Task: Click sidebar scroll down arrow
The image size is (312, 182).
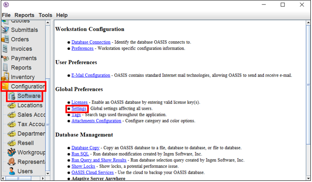Action: [48, 173]
